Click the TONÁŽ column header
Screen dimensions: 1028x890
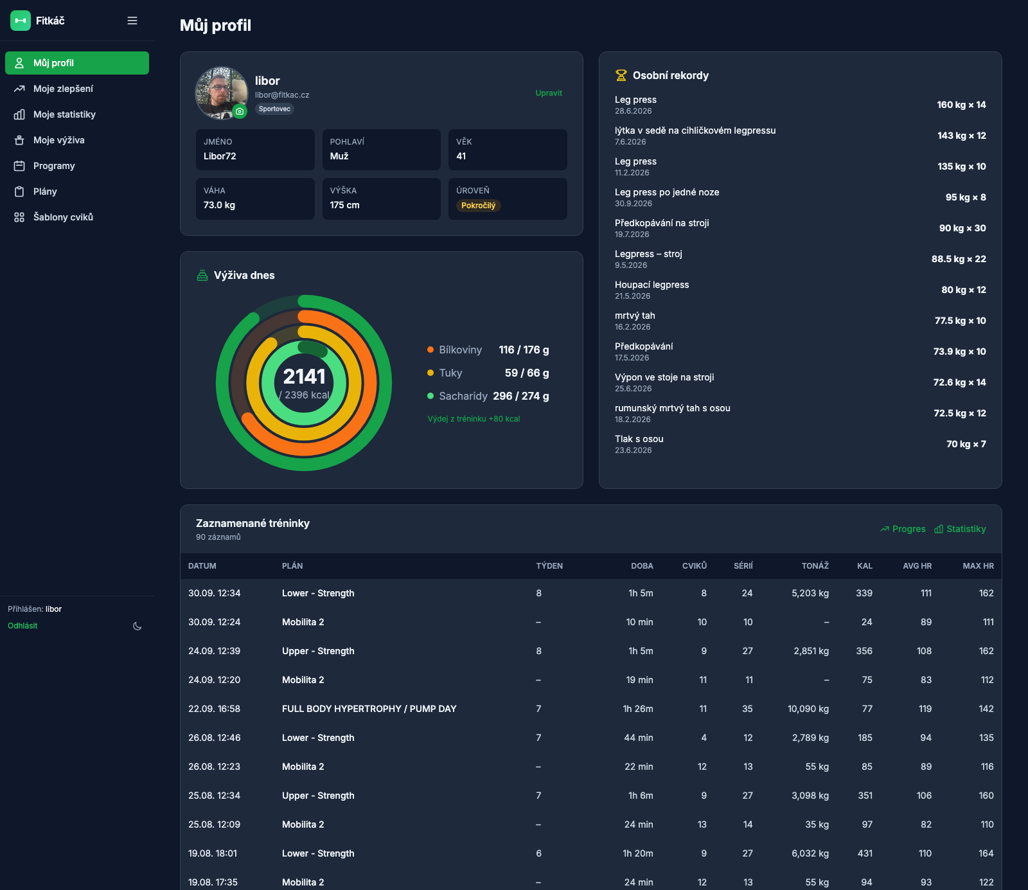(815, 566)
